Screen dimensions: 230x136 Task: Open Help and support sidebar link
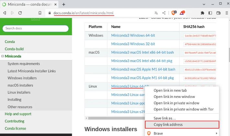[18, 114]
